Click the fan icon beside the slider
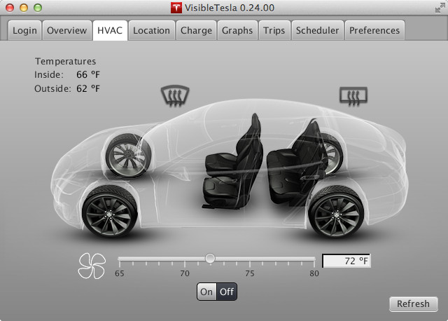Image resolution: width=448 pixels, height=321 pixels. pos(92,266)
